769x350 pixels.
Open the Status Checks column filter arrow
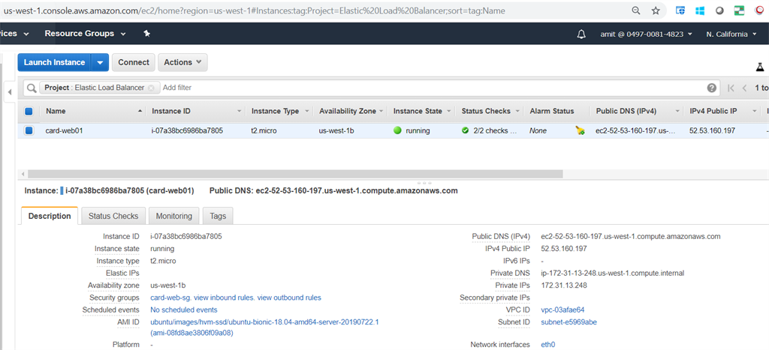[x=517, y=112]
